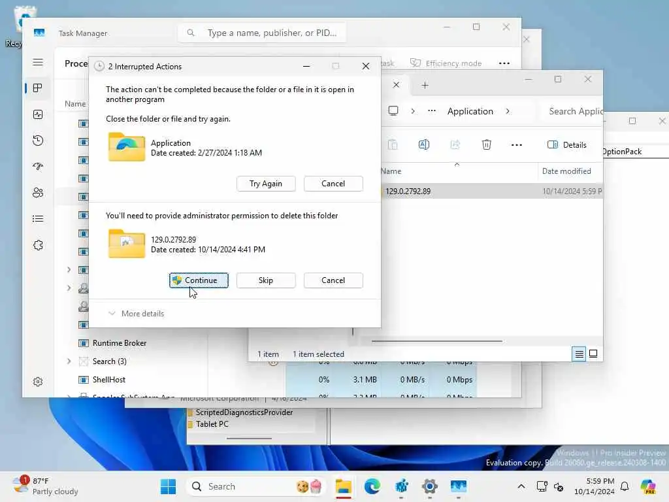Image resolution: width=669 pixels, height=502 pixels.
Task: Open Processes page in Task Manager sidebar
Action: (x=38, y=88)
